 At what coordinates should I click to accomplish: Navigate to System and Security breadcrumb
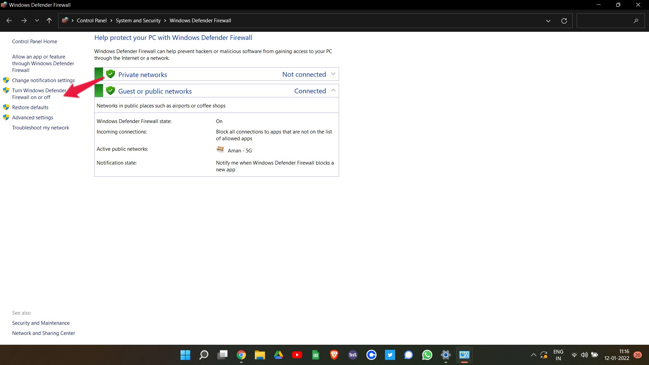(x=138, y=21)
